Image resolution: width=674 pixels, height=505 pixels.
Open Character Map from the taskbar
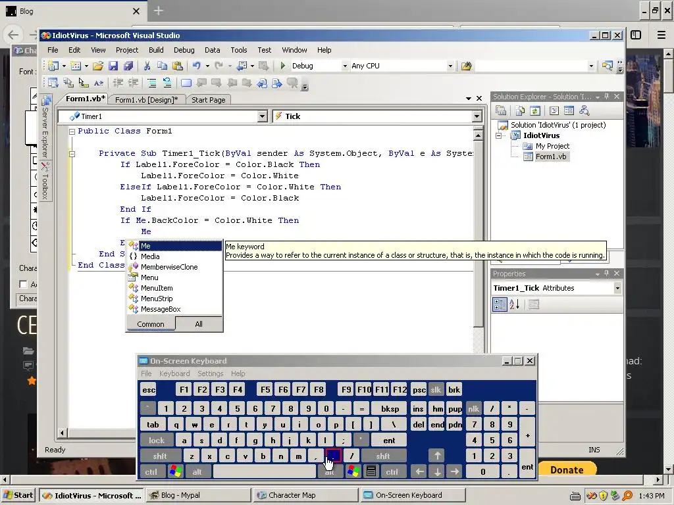click(305, 495)
